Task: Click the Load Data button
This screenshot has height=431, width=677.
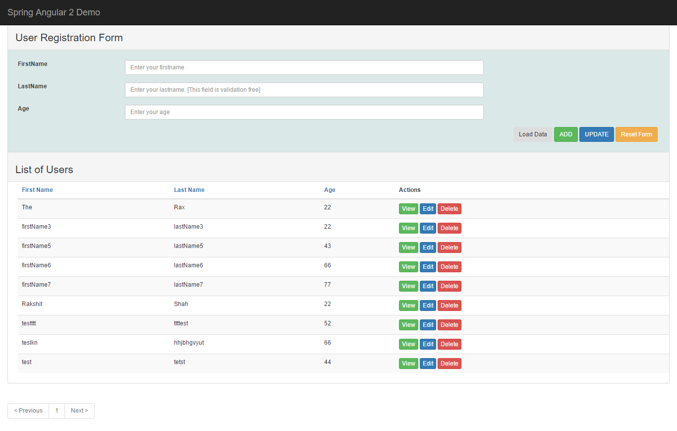Action: tap(532, 134)
